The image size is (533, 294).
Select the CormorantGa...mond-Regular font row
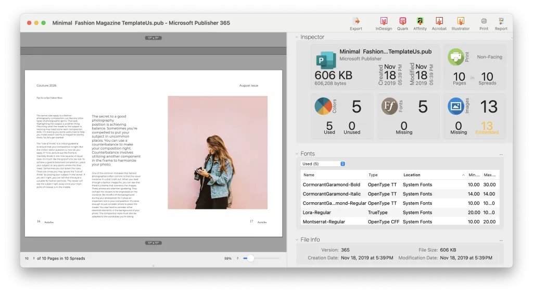[x=400, y=203]
